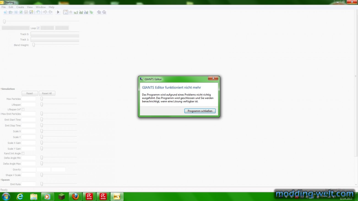
Task: Select the terrain sculpt tool icon
Action: [76, 12]
